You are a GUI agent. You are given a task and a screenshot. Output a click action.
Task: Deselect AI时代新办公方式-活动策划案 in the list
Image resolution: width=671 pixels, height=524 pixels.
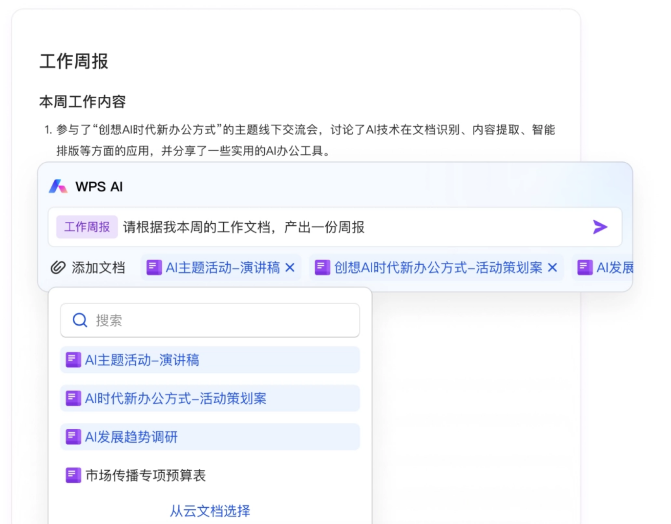click(x=210, y=398)
